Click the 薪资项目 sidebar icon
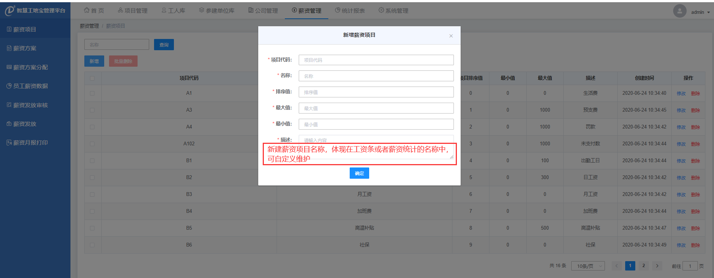The width and height of the screenshot is (714, 278). (x=9, y=29)
